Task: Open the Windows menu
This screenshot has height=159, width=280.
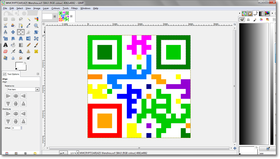Action: coord(85,8)
